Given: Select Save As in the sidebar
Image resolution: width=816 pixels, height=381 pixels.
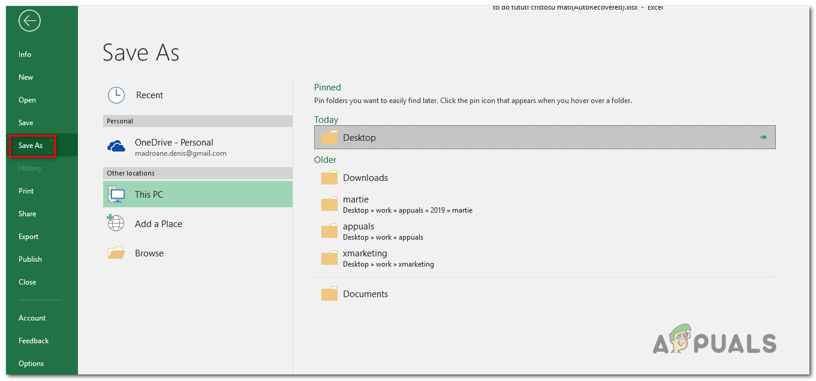Looking at the screenshot, I should (31, 146).
